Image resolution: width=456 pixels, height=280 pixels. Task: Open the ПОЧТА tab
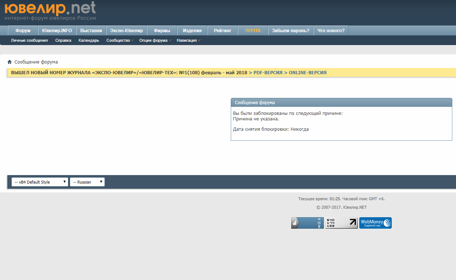pyautogui.click(x=253, y=31)
